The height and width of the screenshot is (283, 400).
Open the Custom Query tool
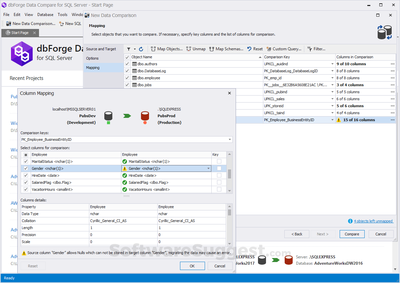coord(284,49)
